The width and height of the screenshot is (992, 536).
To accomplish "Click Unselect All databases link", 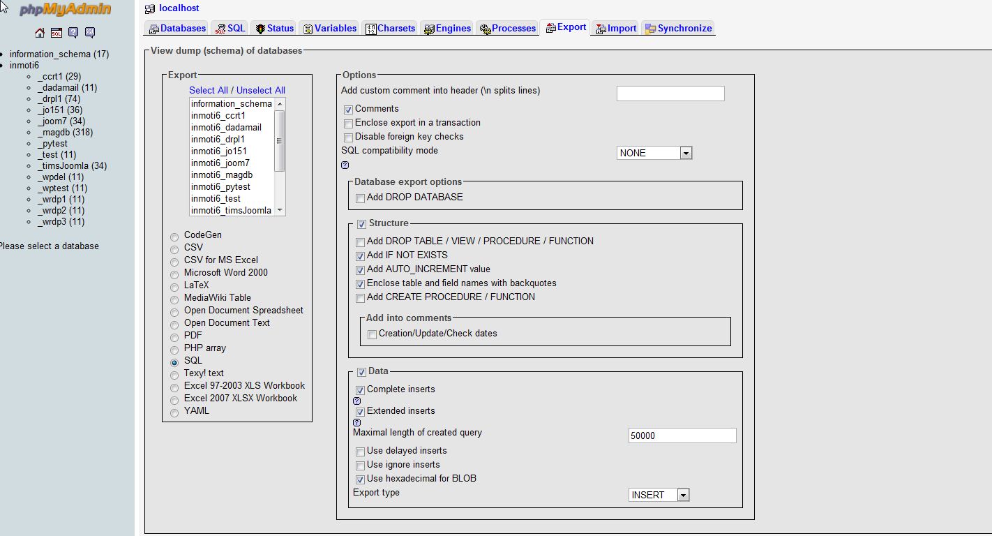I will (x=261, y=90).
